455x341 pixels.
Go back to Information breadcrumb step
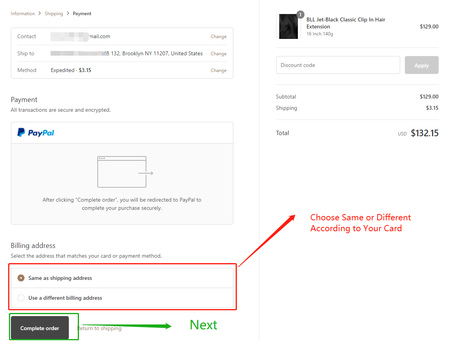[23, 14]
